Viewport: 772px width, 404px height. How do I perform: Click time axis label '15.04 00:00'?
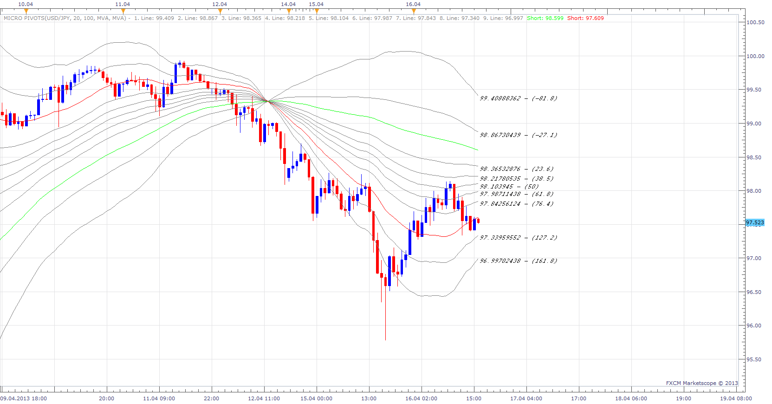pos(317,398)
